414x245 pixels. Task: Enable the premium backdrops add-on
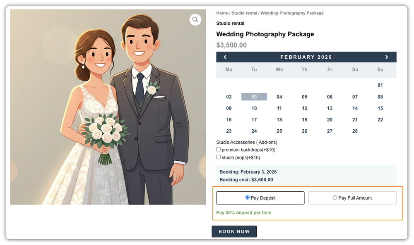[218, 150]
